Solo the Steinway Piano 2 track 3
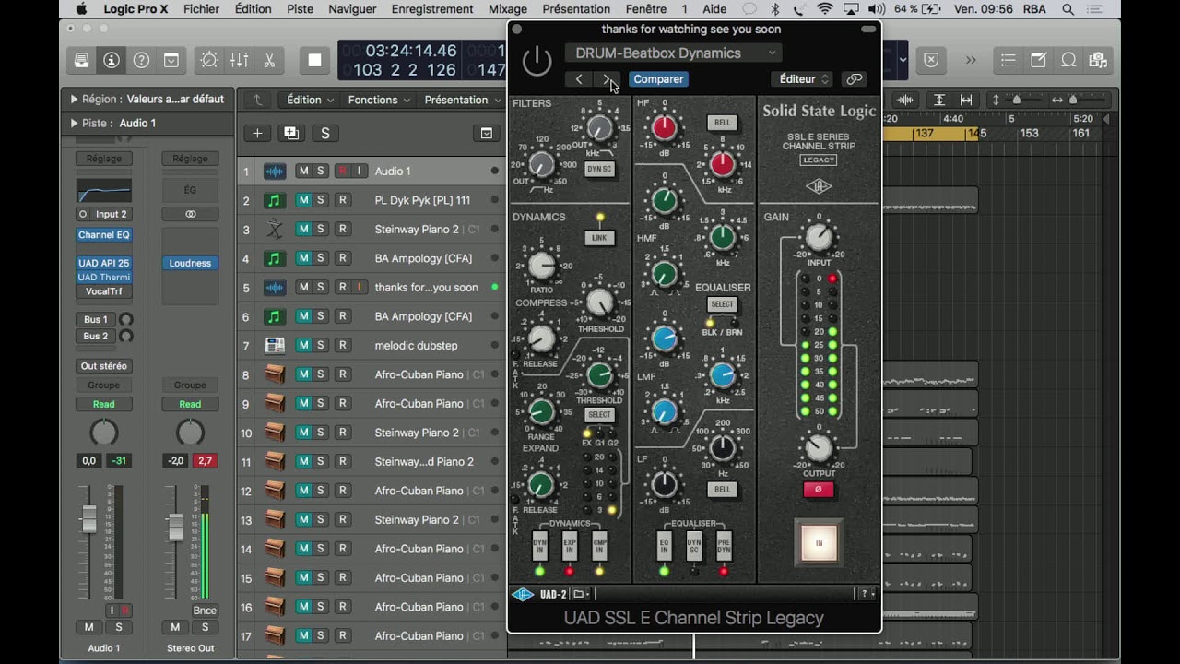This screenshot has height=664, width=1180. coord(321,230)
